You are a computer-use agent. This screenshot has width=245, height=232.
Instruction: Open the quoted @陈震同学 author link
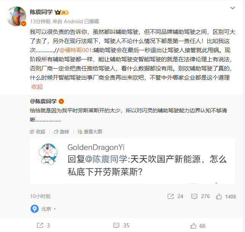[43, 101]
